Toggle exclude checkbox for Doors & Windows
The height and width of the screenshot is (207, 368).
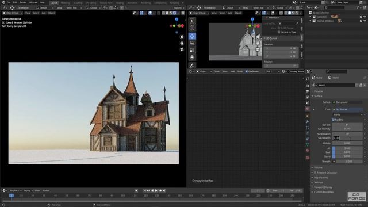(361, 21)
